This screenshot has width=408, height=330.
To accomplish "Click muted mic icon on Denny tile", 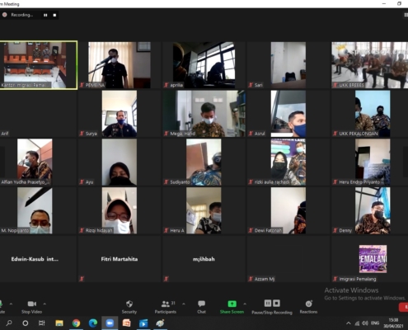I will point(335,231).
